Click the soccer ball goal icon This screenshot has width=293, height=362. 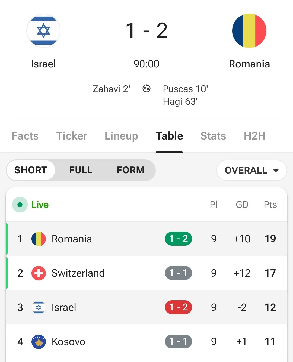(146, 89)
